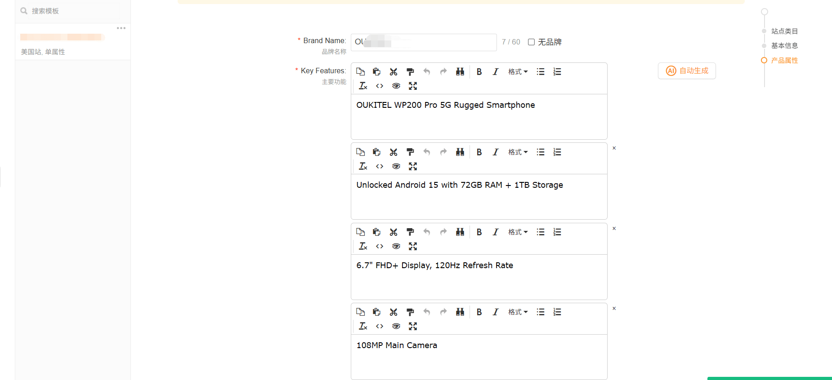832x380 pixels.
Task: Redo in the OUKITEL WP200 Pro editor
Action: (x=443, y=72)
